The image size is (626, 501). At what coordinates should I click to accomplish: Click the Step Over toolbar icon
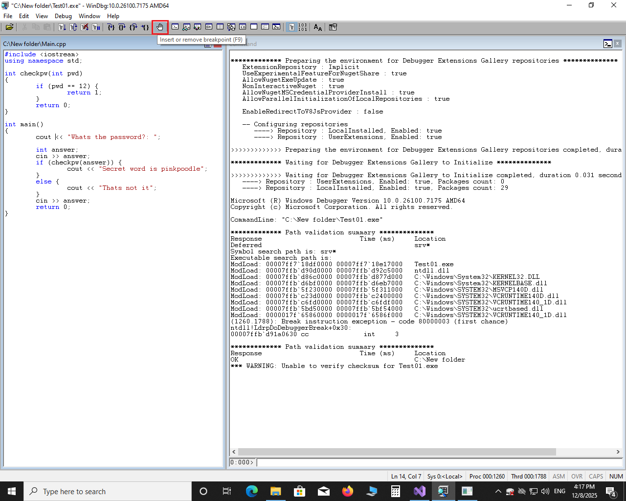122,27
